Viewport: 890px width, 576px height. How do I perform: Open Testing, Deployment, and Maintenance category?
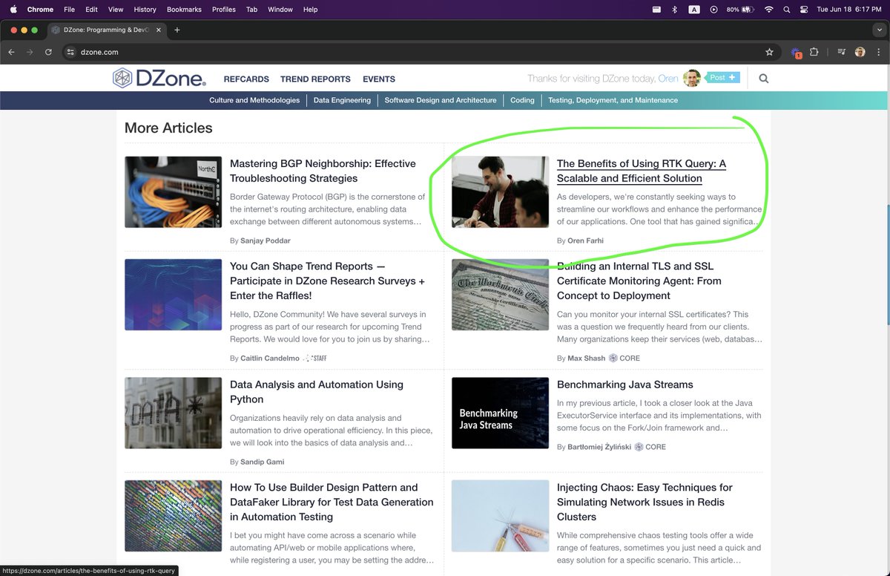tap(613, 100)
